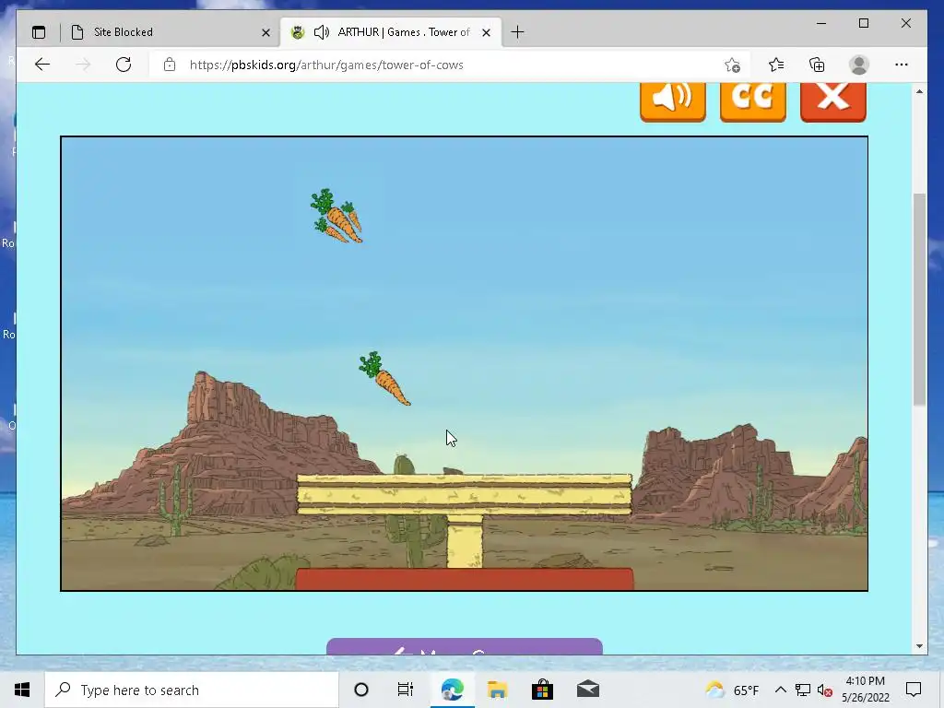Image resolution: width=944 pixels, height=708 pixels.
Task: Click the scrollbar up arrow
Action: [x=919, y=91]
